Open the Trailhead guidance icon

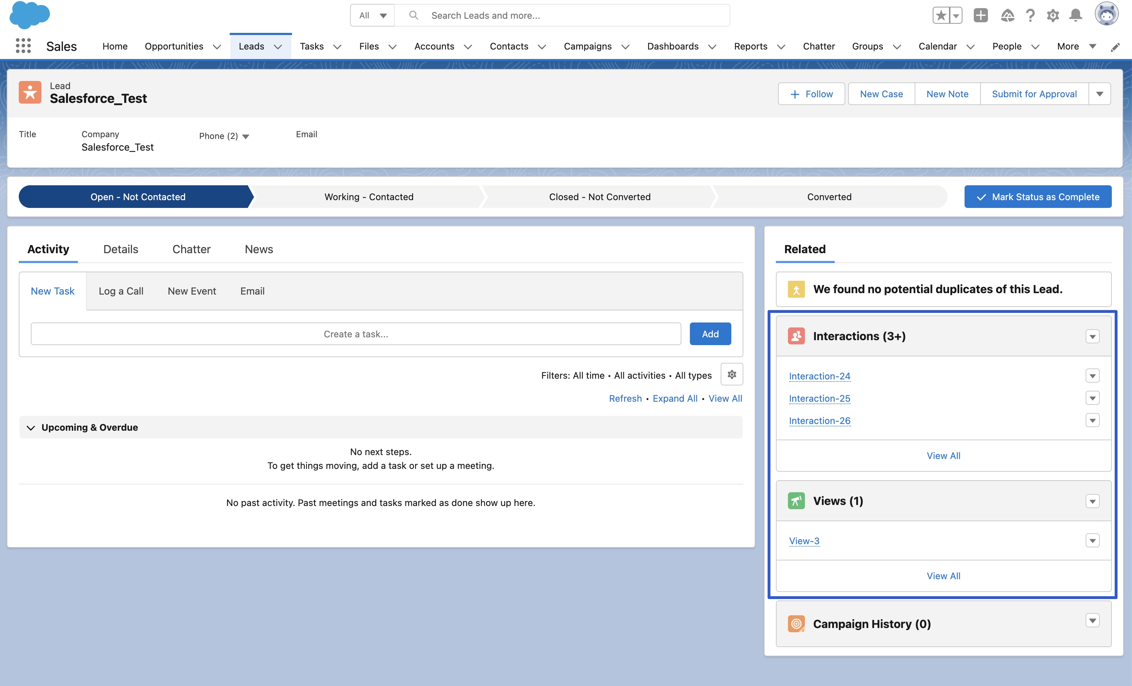click(1007, 15)
